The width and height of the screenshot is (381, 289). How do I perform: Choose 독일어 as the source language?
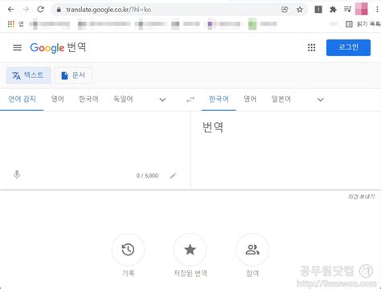point(123,100)
